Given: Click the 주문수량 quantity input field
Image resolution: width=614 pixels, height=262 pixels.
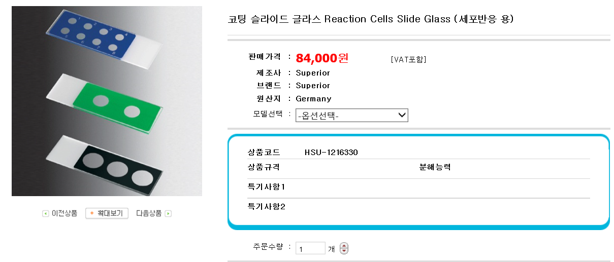Looking at the screenshot, I should pyautogui.click(x=310, y=248).
